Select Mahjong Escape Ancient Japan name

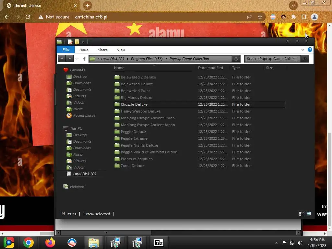click(x=148, y=125)
